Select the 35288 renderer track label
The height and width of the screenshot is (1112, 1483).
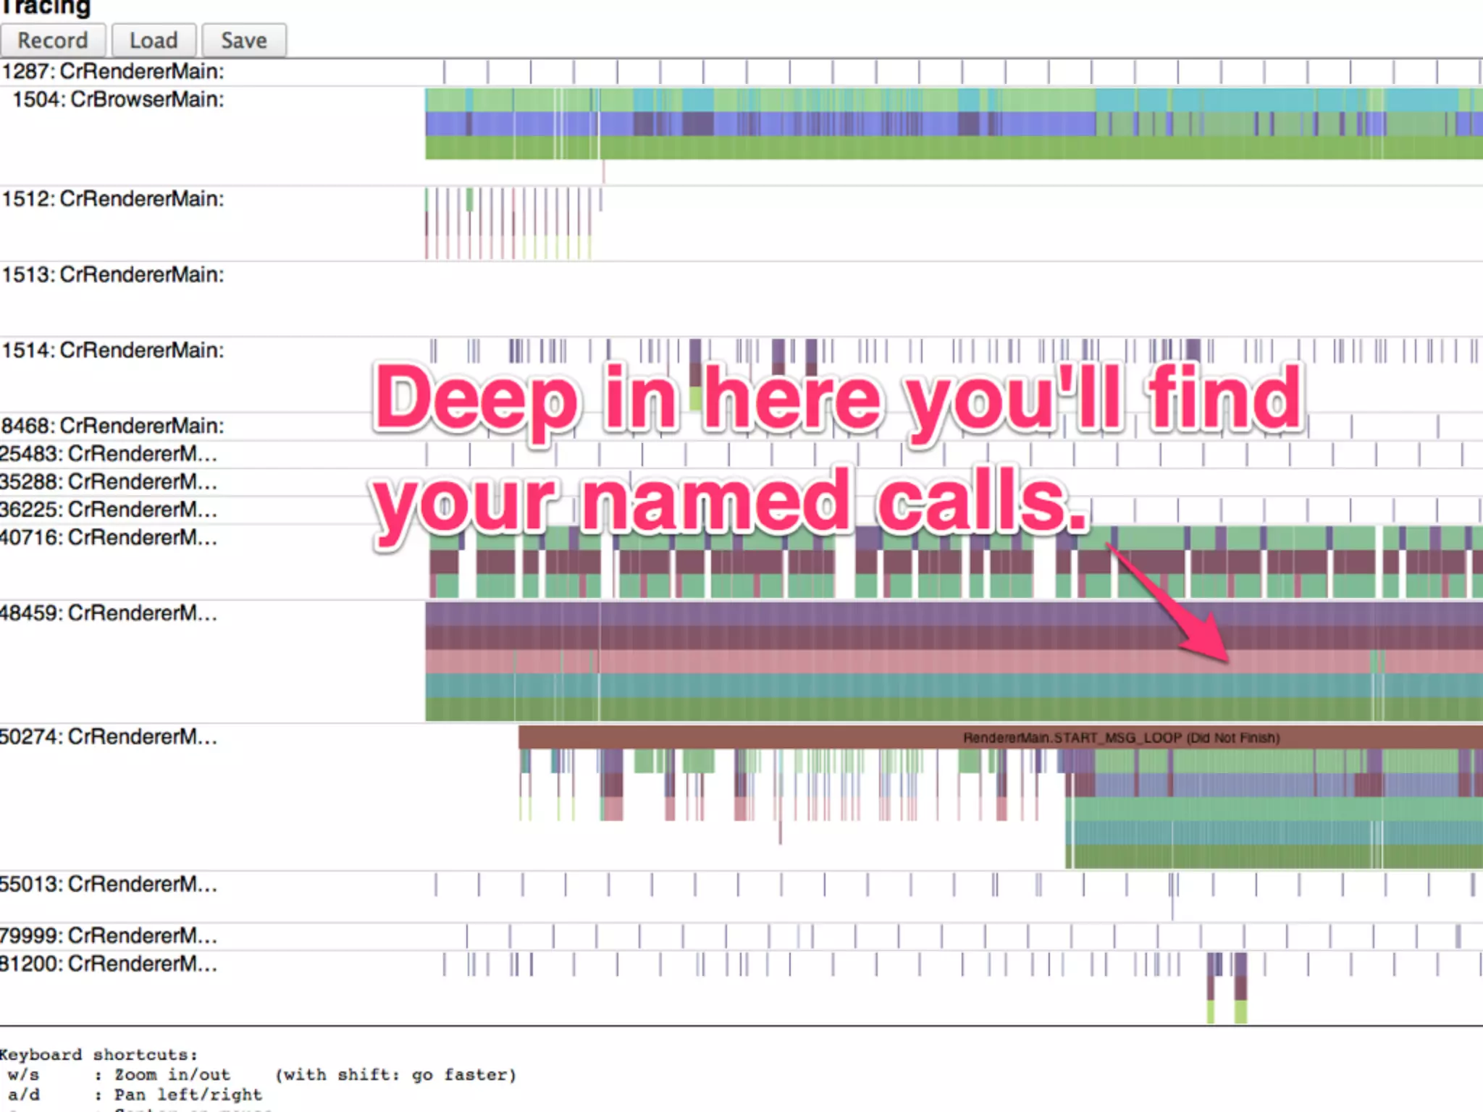click(109, 482)
